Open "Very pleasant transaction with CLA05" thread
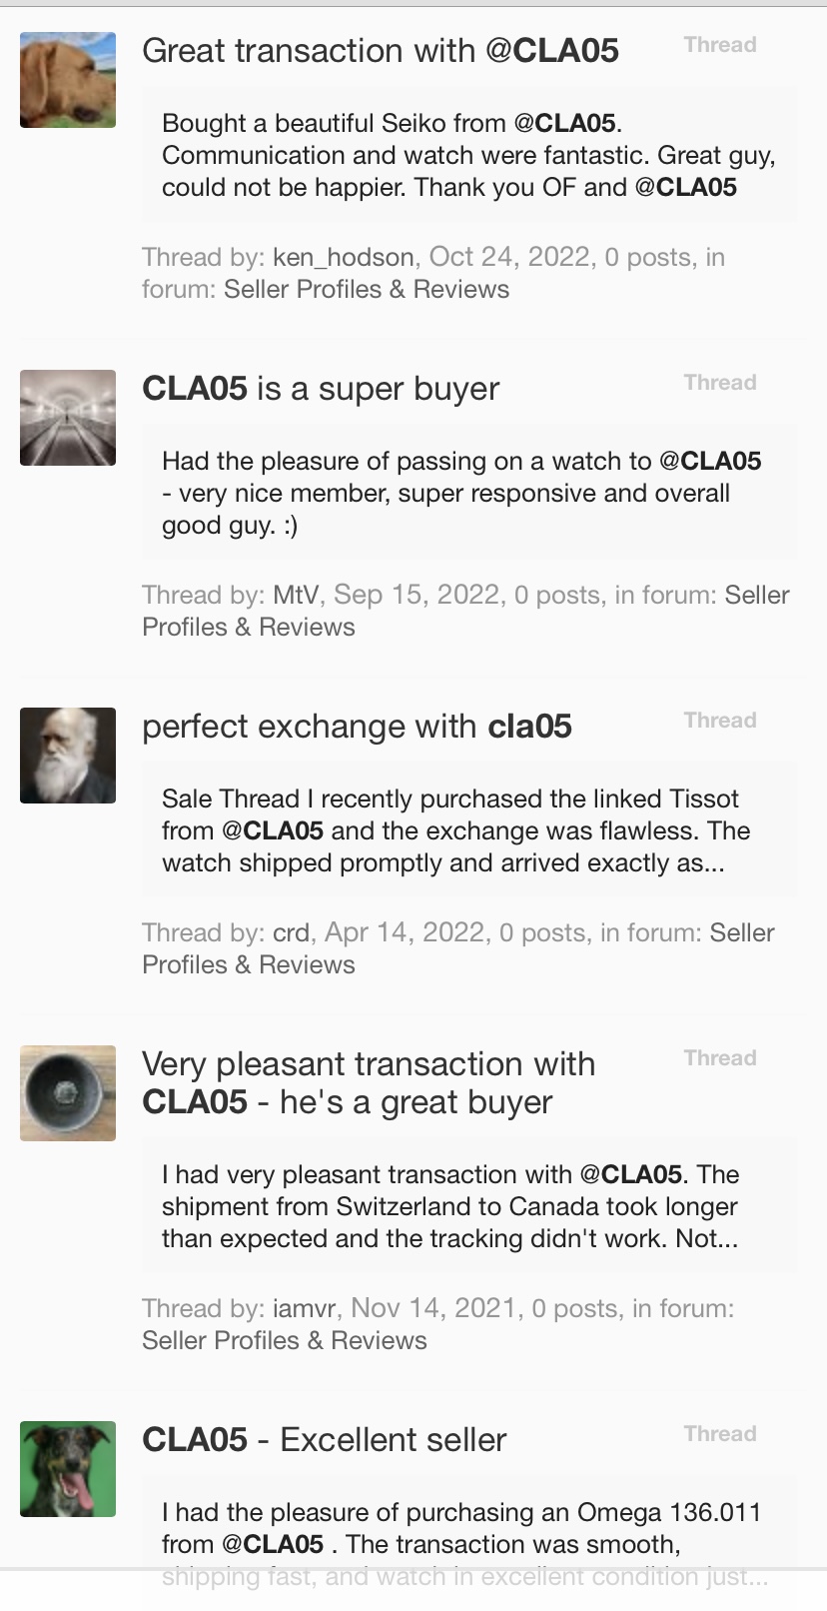The height and width of the screenshot is (1611, 827). [369, 1082]
